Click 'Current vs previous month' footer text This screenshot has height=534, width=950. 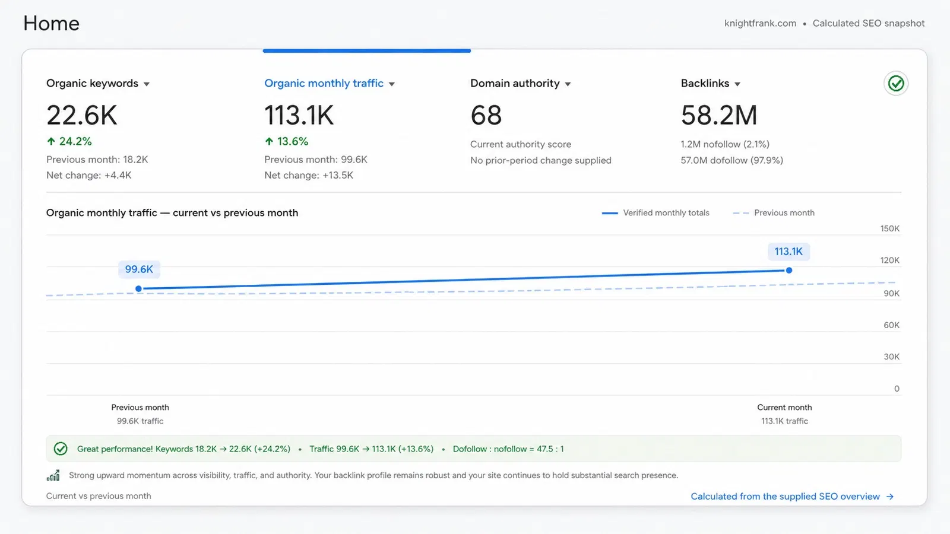pyautogui.click(x=99, y=496)
